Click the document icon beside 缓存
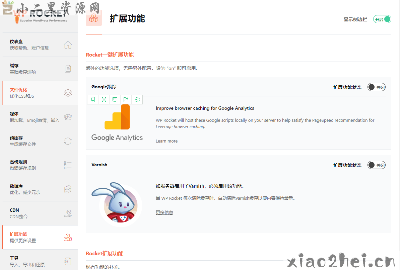The image size is (400, 270). 68,69
